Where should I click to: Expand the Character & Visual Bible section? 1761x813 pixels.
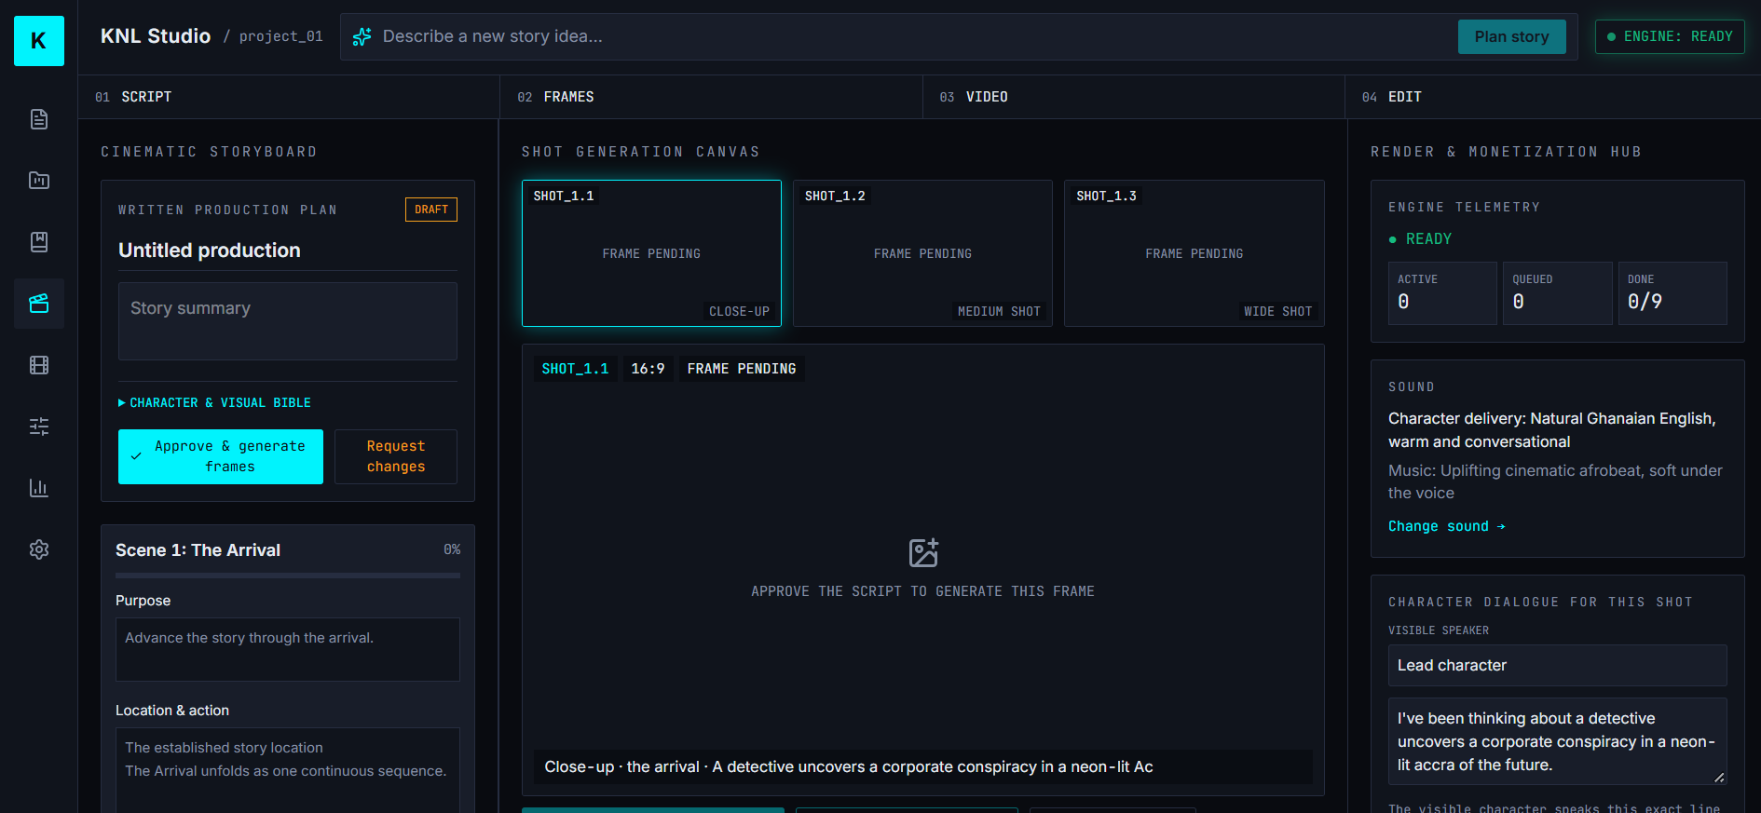215,402
